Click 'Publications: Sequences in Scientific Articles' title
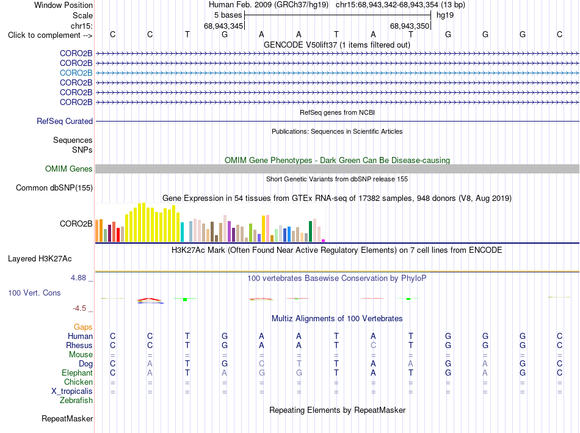The height and width of the screenshot is (433, 580). [x=337, y=131]
